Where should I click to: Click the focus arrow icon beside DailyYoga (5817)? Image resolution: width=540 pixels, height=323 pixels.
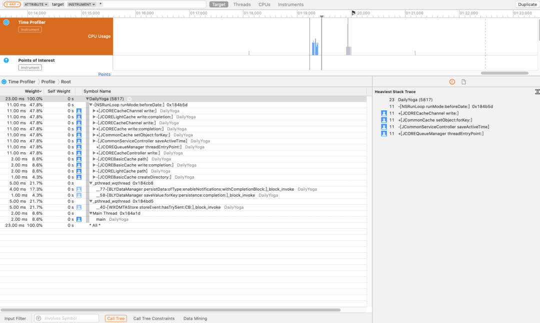pos(129,99)
